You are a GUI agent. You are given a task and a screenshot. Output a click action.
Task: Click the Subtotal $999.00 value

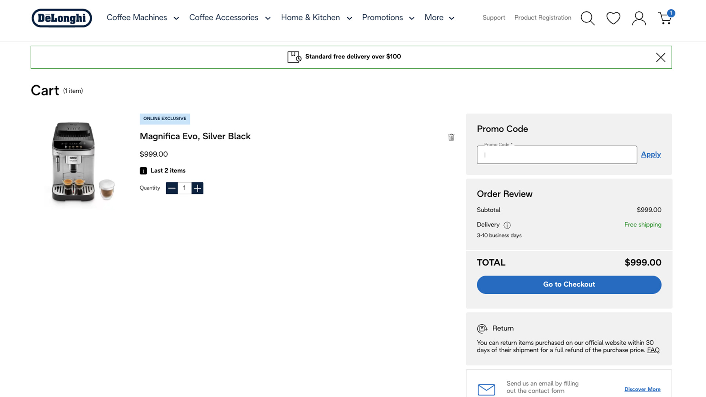(649, 210)
